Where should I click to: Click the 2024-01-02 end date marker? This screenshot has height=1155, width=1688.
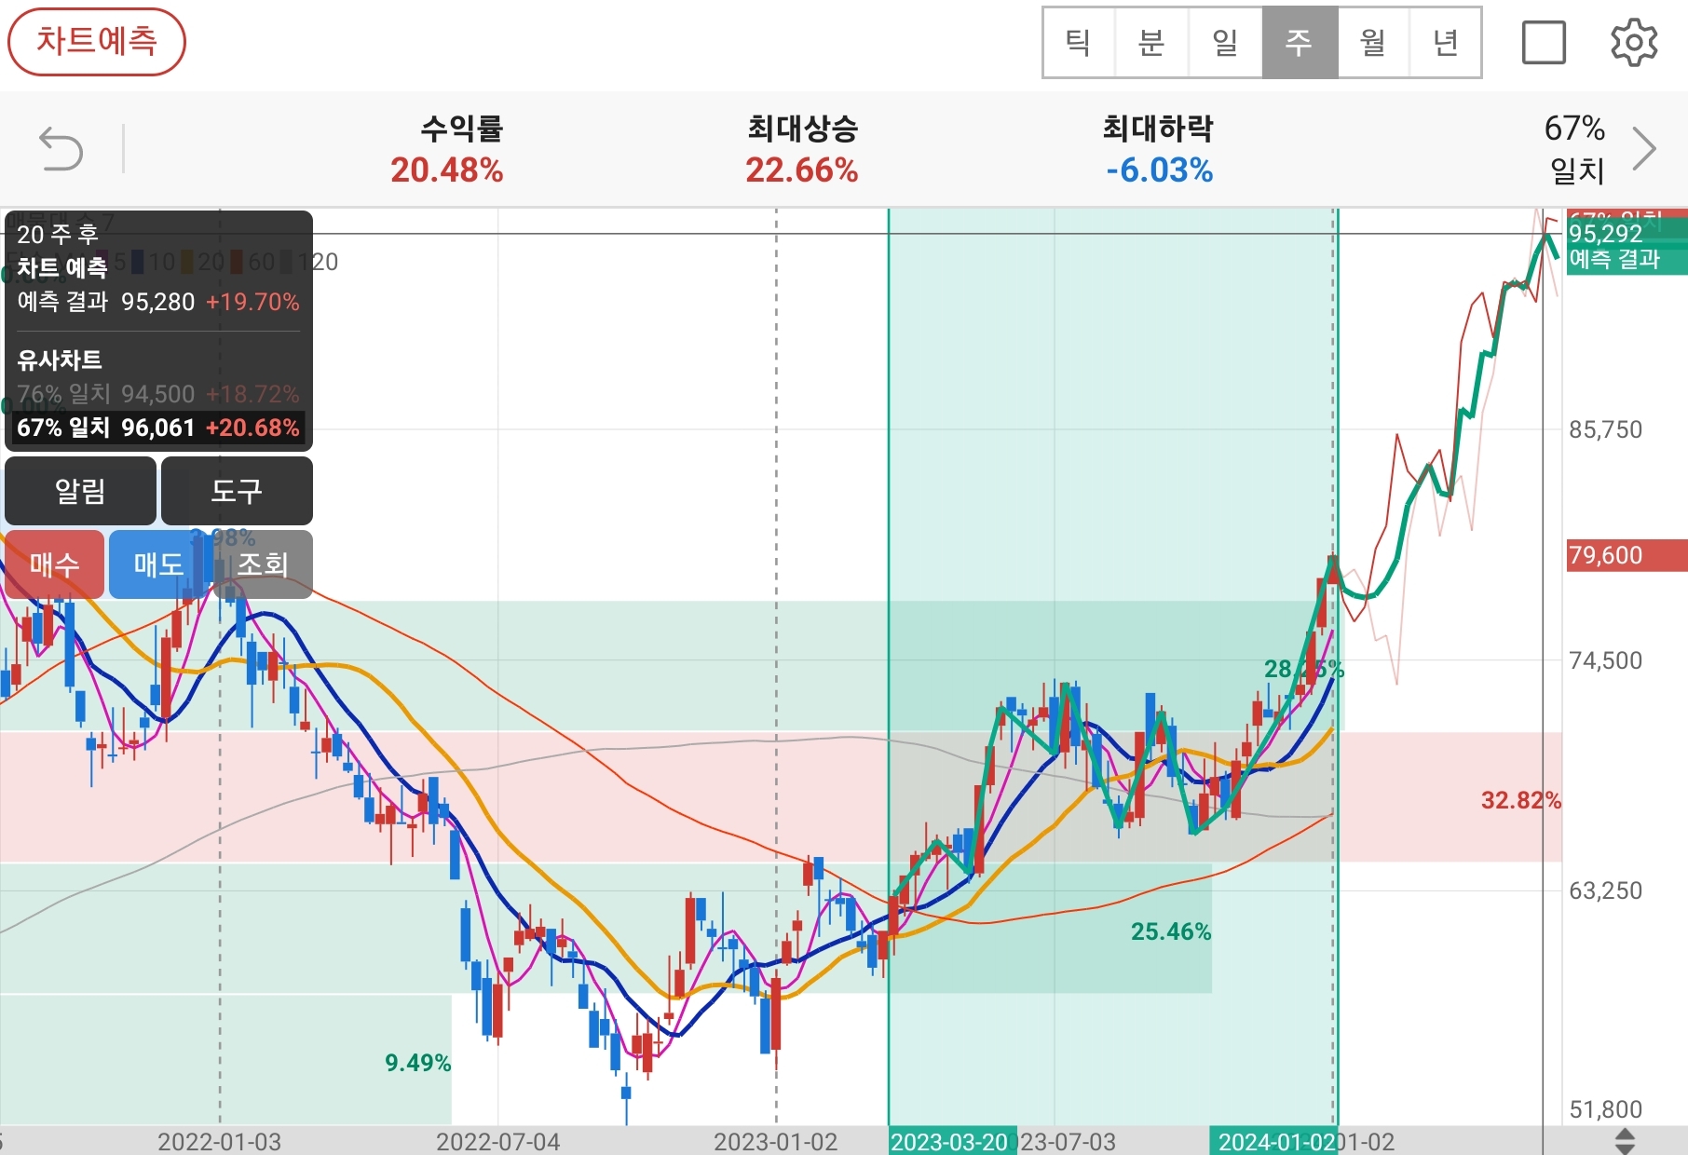tap(1273, 1141)
